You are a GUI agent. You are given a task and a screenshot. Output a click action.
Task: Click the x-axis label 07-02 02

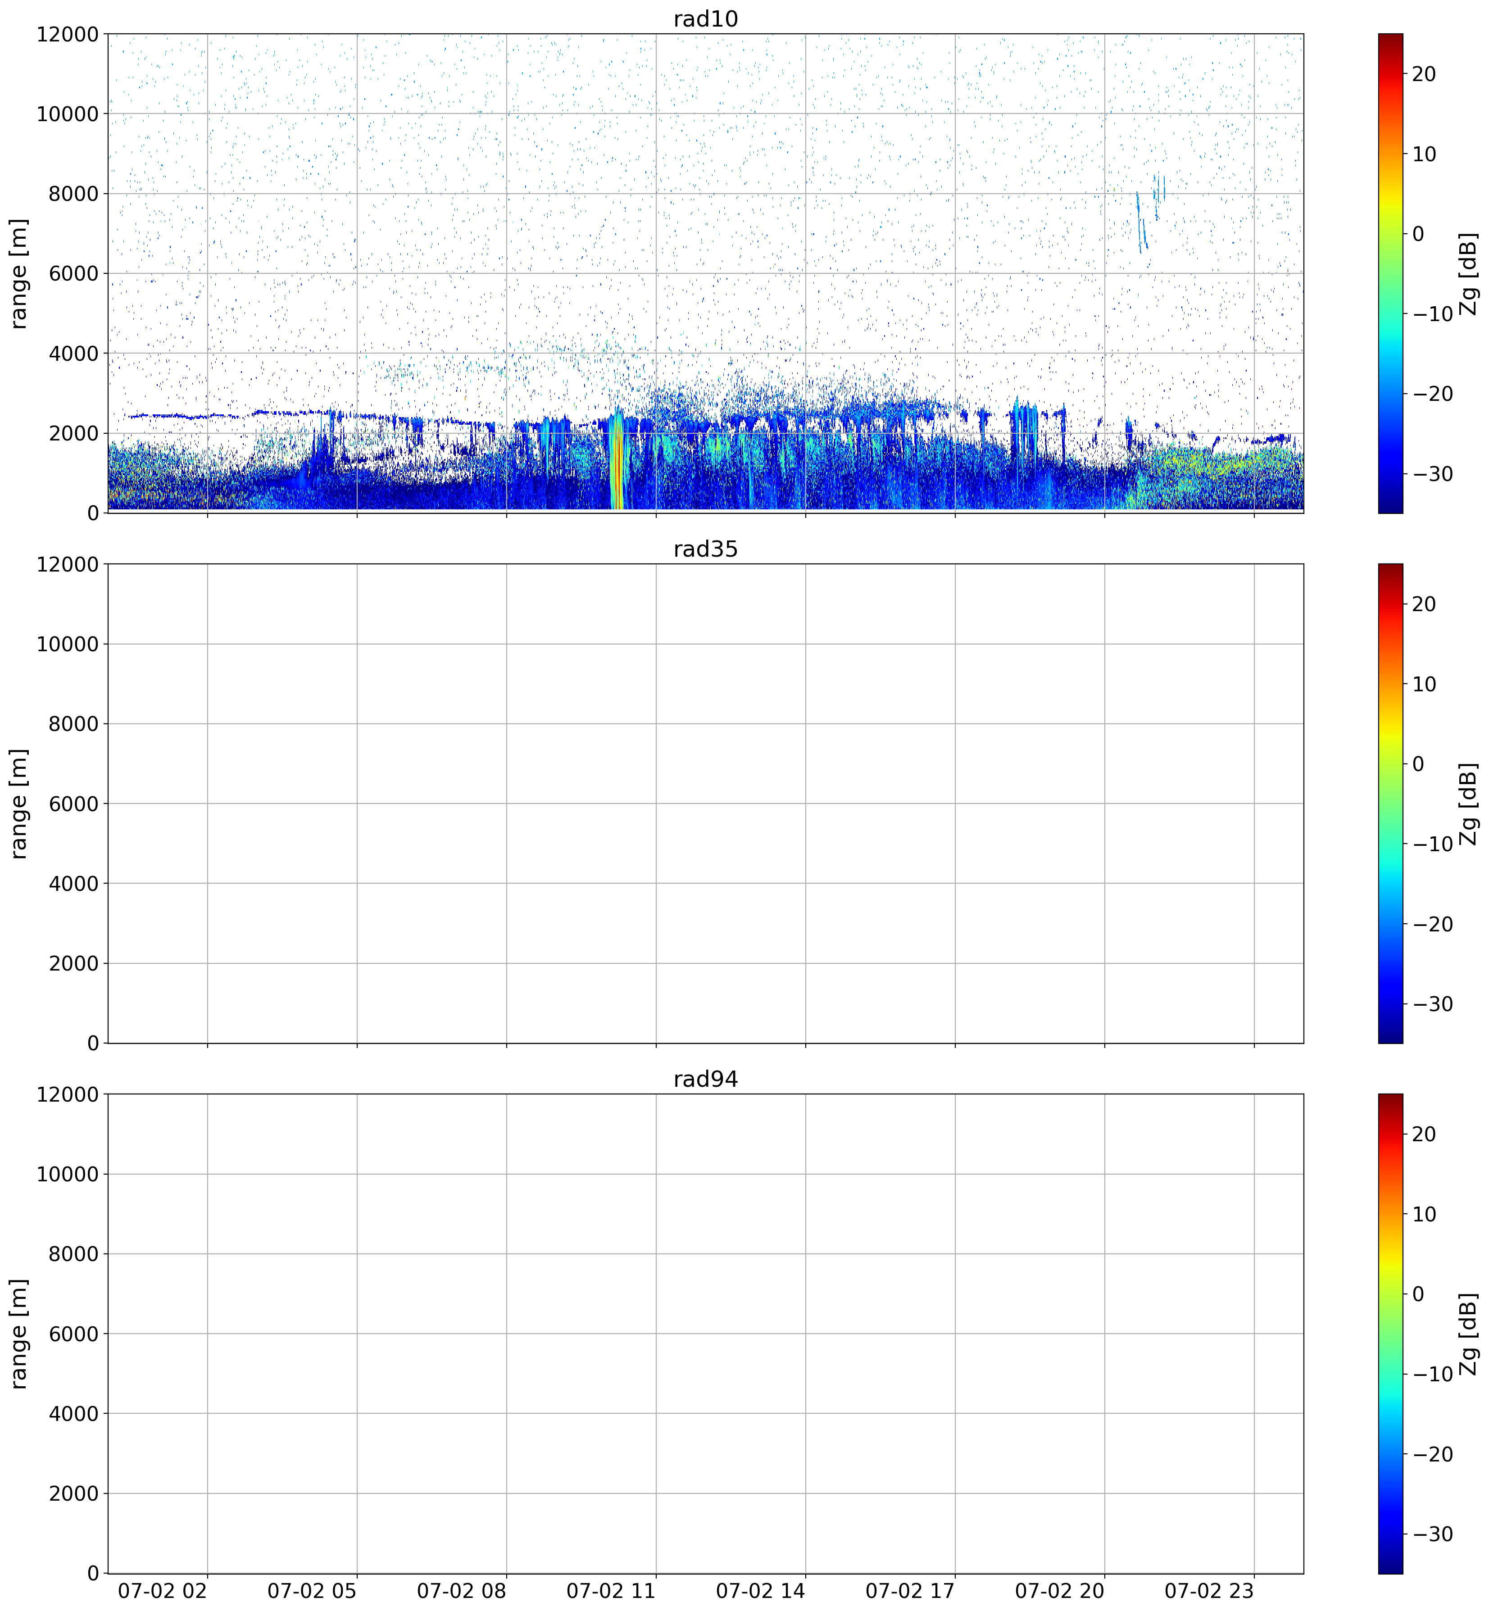coord(162,1592)
